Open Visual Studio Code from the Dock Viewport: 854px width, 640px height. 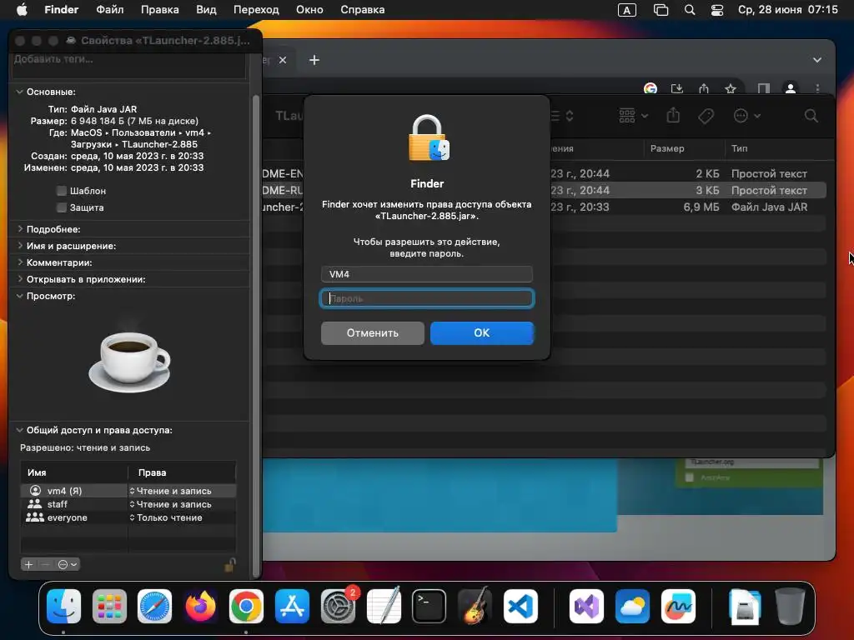point(520,606)
